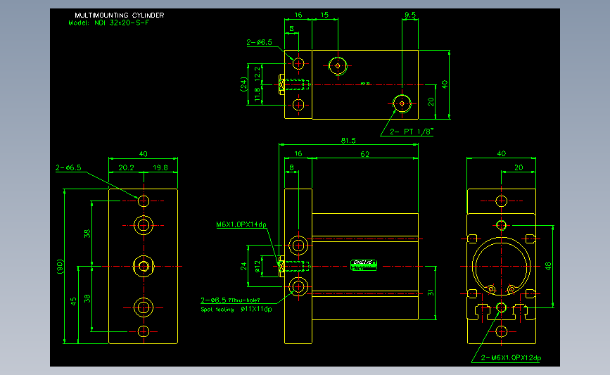Click the Spot facing ø11X11dp note
Viewport: 610px width, 375px height.
click(236, 310)
